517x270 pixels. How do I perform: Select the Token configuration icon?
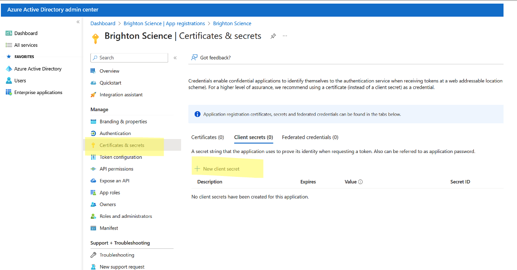coord(94,157)
